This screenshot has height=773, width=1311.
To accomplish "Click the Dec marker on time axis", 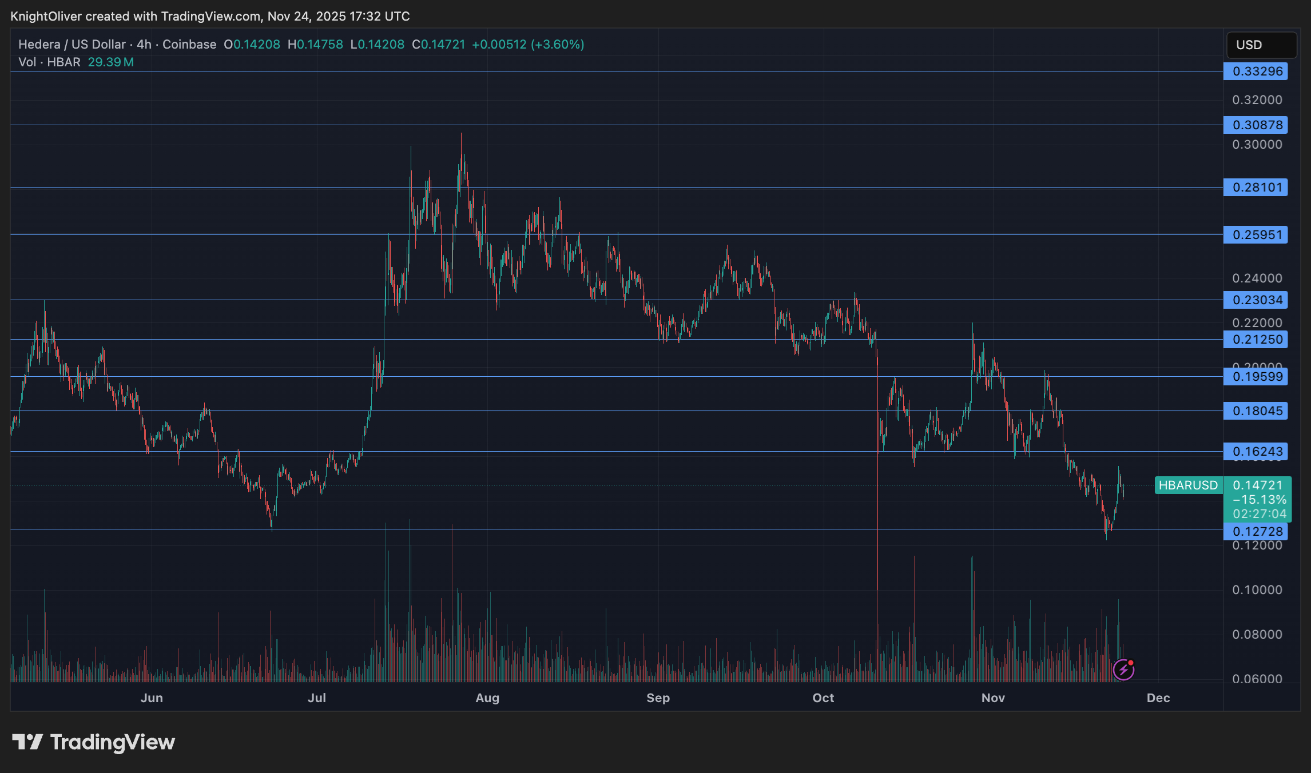I will click(x=1158, y=698).
